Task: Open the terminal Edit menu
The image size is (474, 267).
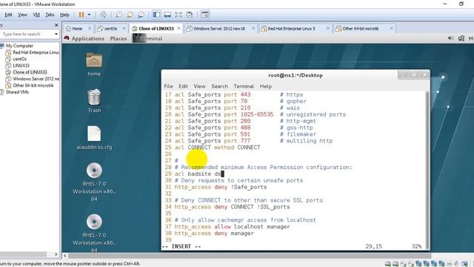Action: click(183, 86)
